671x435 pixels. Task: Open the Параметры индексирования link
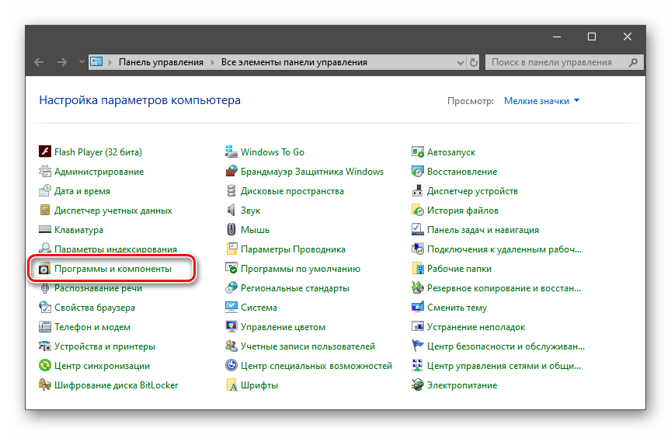[x=116, y=249]
